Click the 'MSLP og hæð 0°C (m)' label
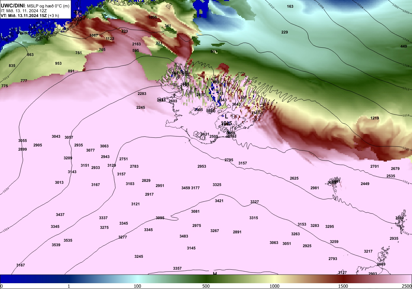This screenshot has width=412, height=289. click(x=48, y=5)
